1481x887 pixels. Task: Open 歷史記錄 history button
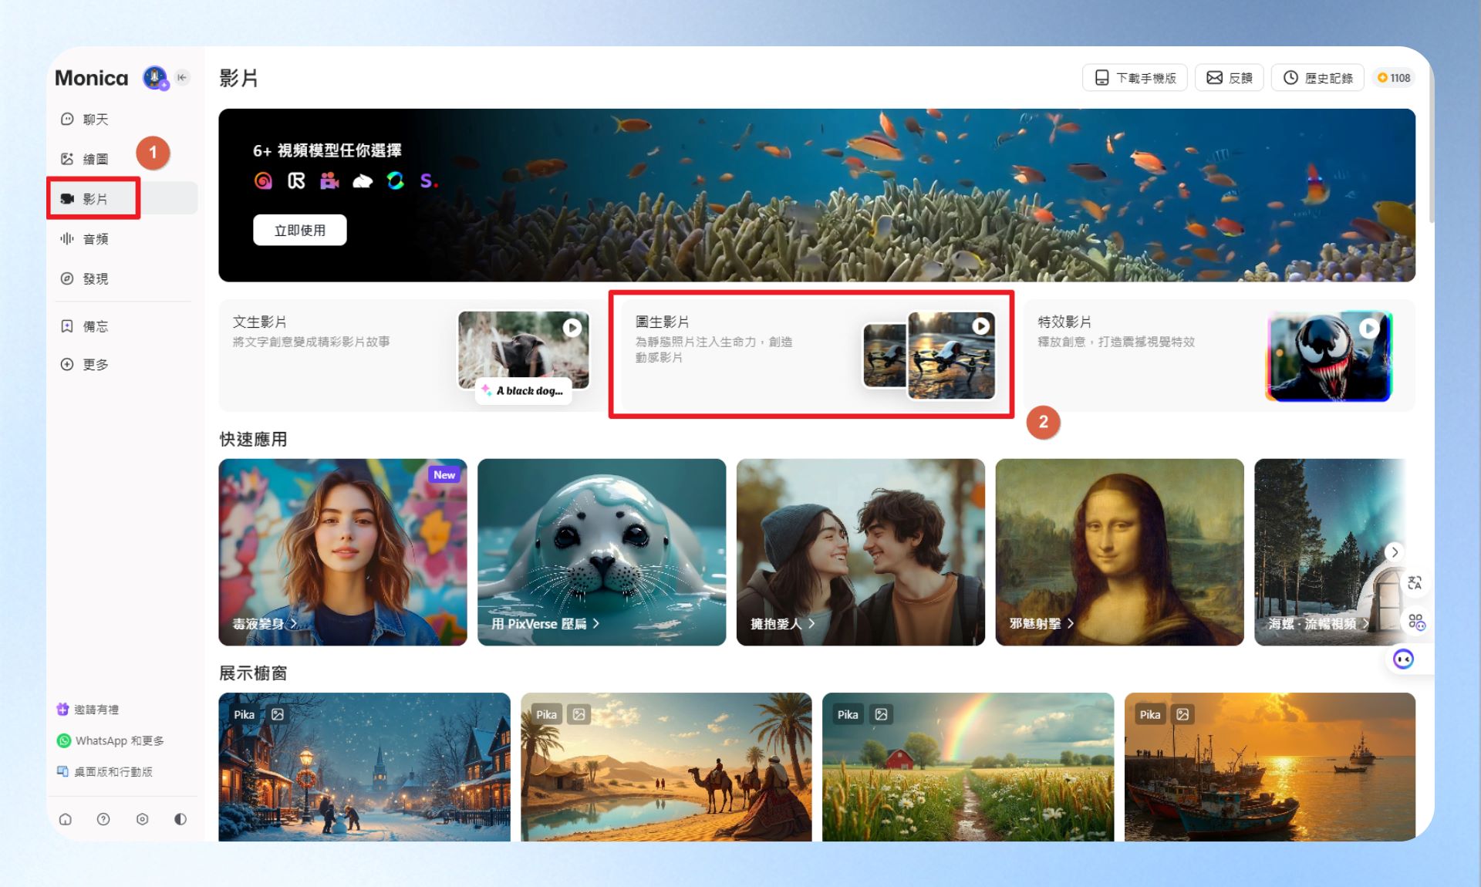tap(1318, 78)
